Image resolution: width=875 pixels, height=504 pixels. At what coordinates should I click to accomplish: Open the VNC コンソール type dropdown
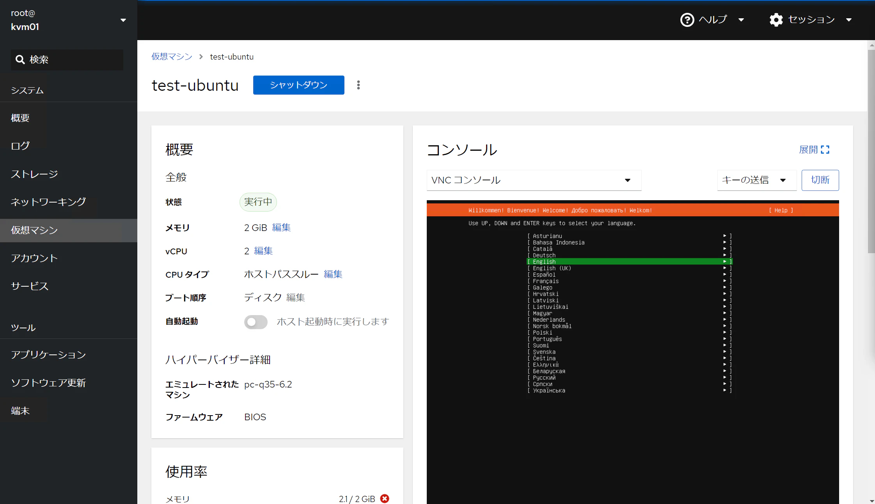point(534,180)
